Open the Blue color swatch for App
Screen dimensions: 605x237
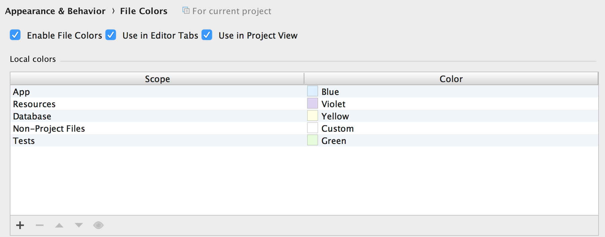pyautogui.click(x=312, y=91)
